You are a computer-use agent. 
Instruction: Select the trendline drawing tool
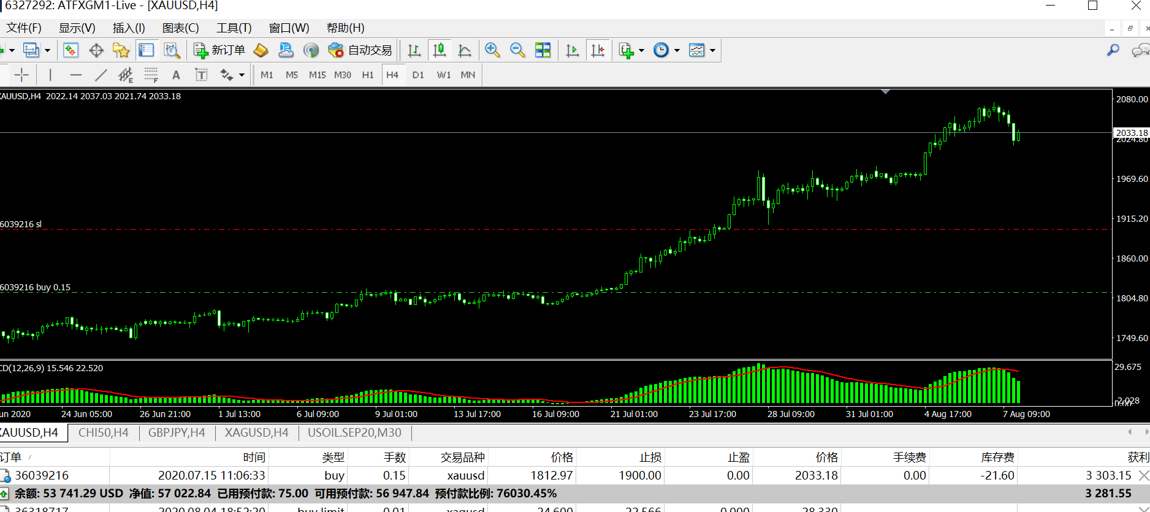101,75
